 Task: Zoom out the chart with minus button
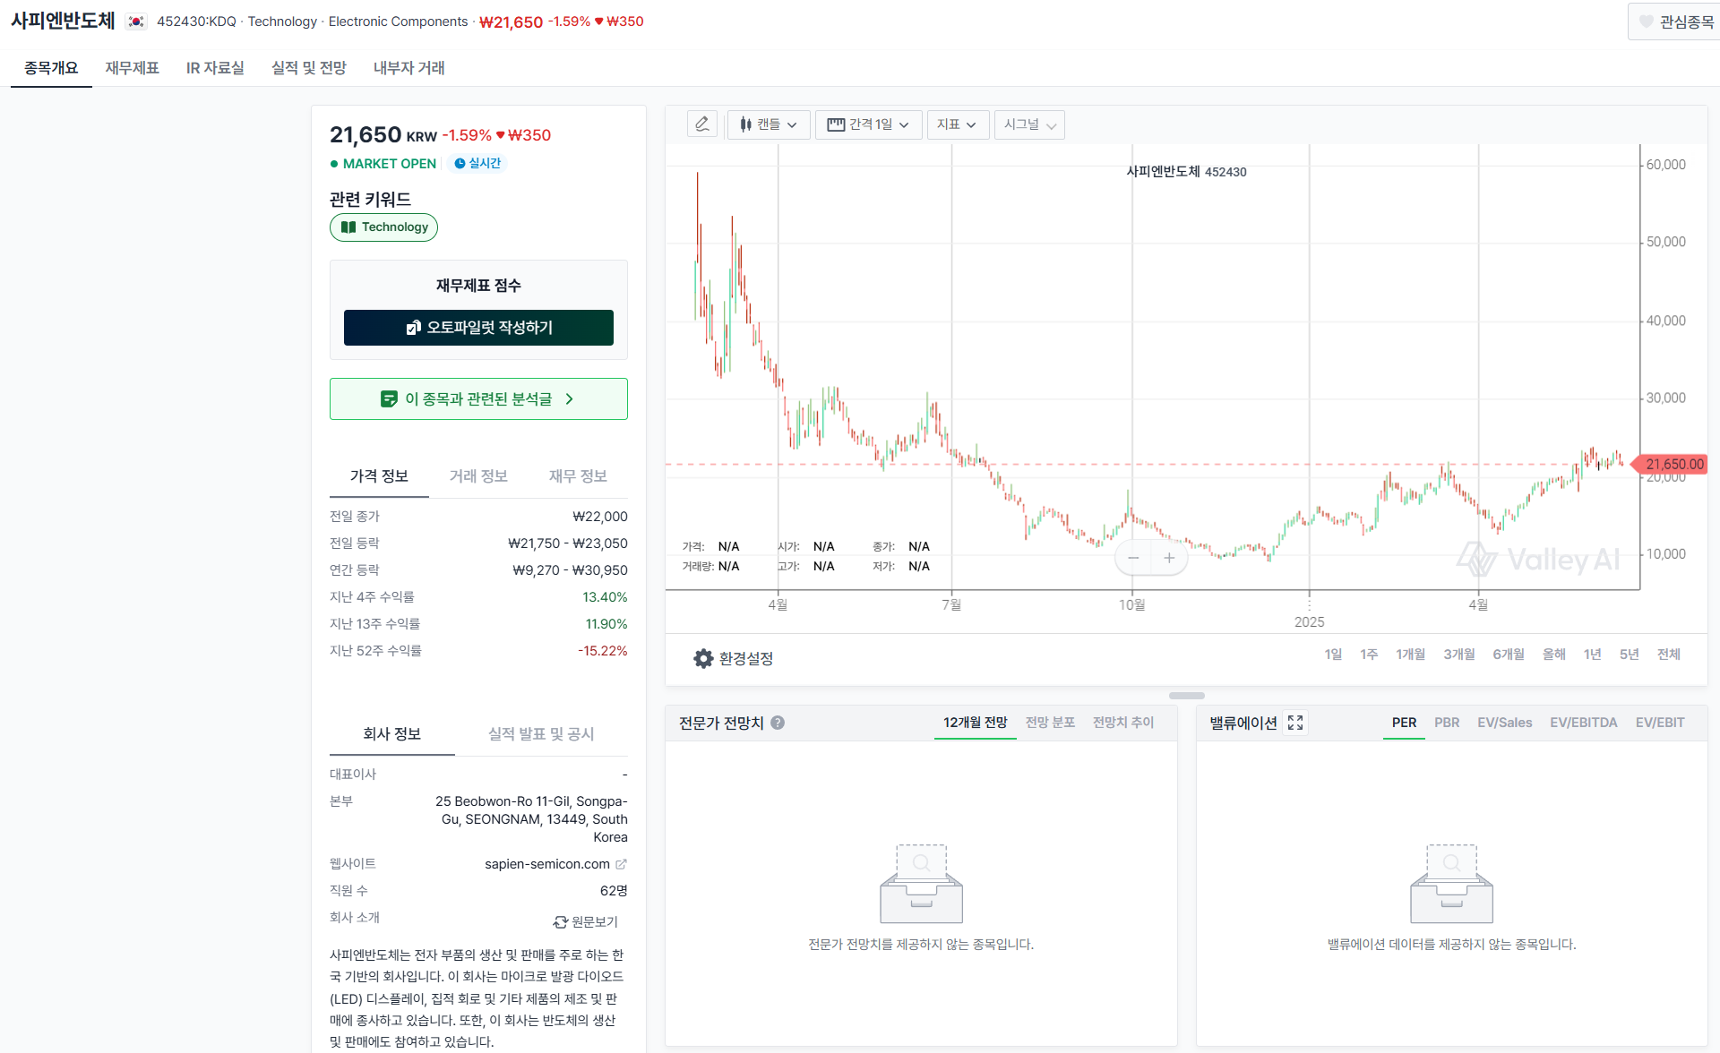point(1133,558)
